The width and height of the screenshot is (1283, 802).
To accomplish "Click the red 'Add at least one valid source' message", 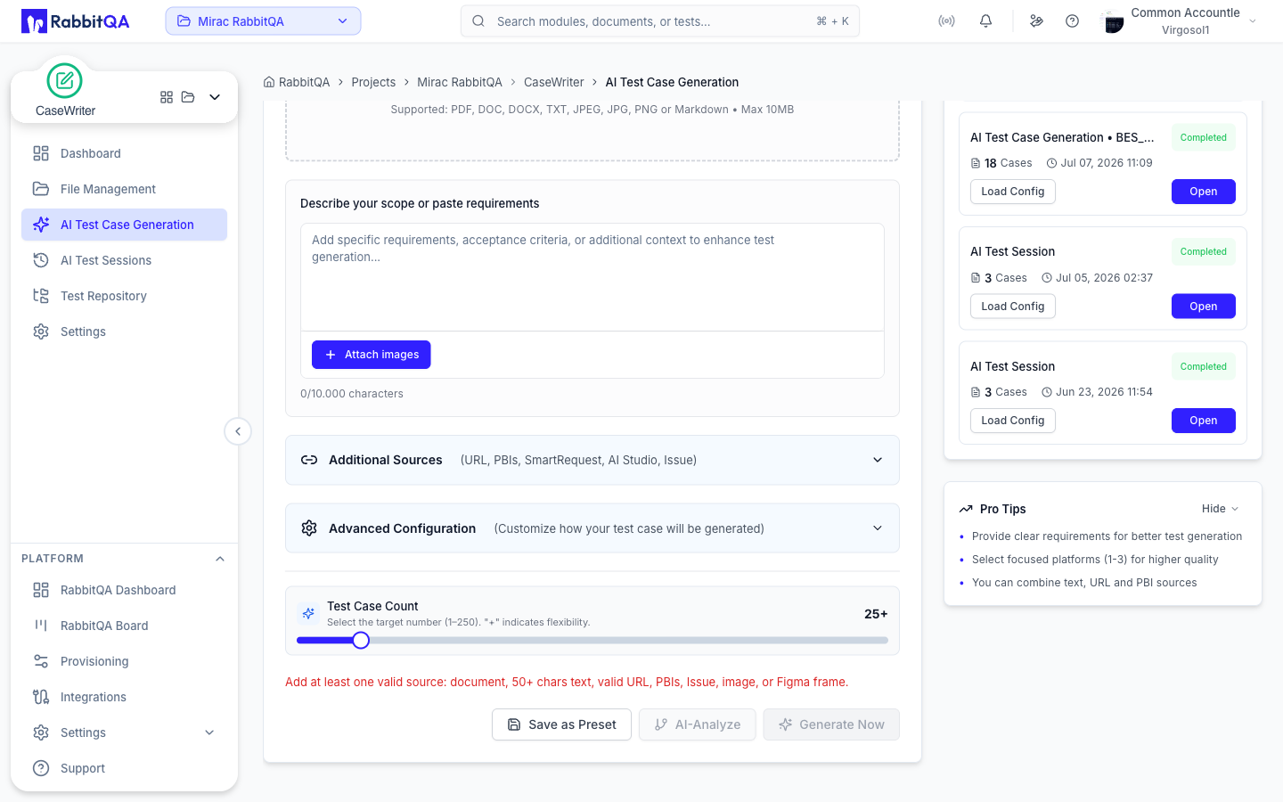I will pos(567,682).
